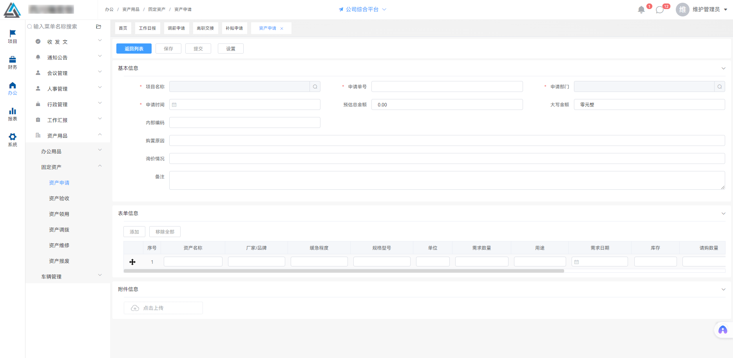Image resolution: width=733 pixels, height=358 pixels.
Task: Switch to the 调薪申请 tab
Action: [176, 28]
